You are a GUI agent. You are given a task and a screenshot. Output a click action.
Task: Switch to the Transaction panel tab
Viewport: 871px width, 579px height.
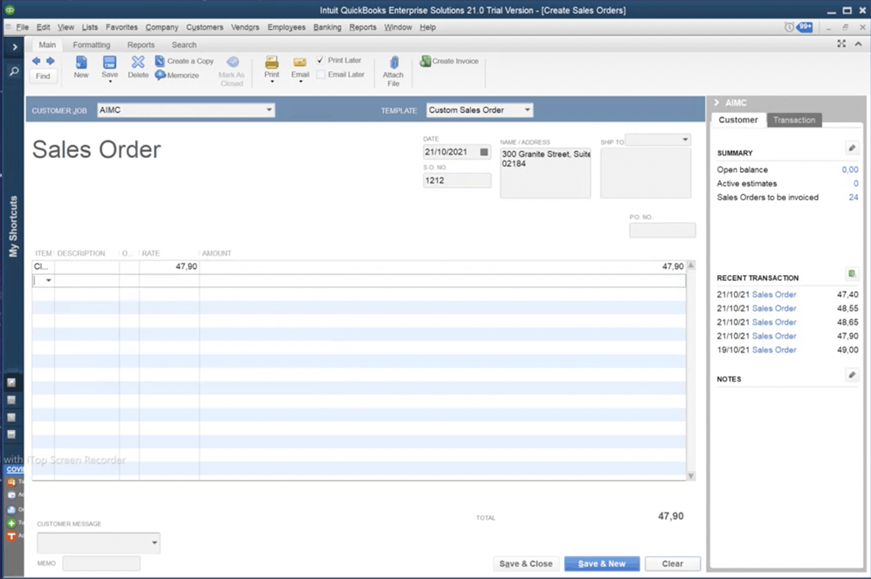(794, 120)
